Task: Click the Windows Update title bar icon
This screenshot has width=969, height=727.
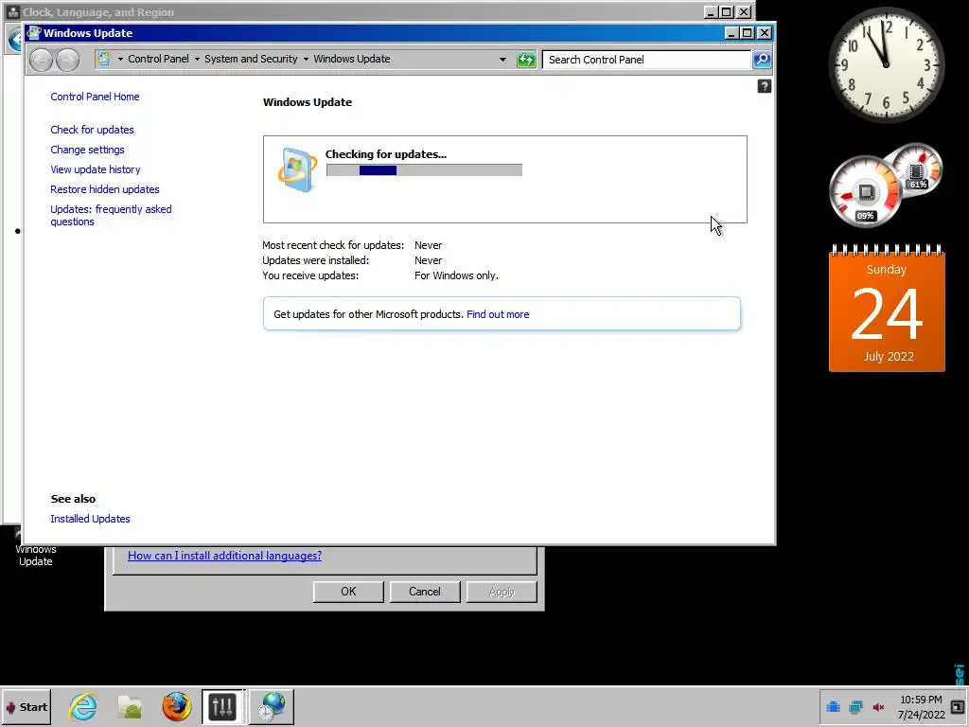Action: click(x=34, y=33)
